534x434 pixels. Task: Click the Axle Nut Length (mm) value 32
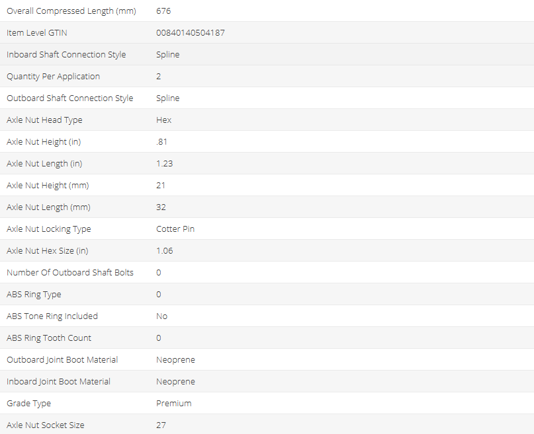click(161, 207)
